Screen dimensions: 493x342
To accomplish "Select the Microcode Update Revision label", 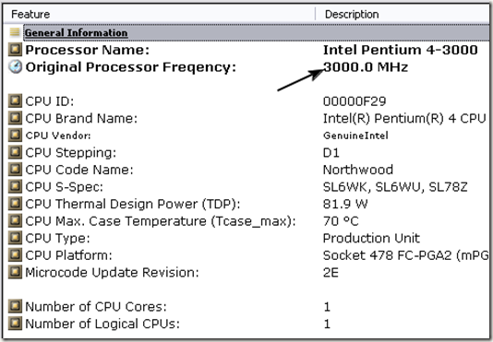I will (112, 273).
